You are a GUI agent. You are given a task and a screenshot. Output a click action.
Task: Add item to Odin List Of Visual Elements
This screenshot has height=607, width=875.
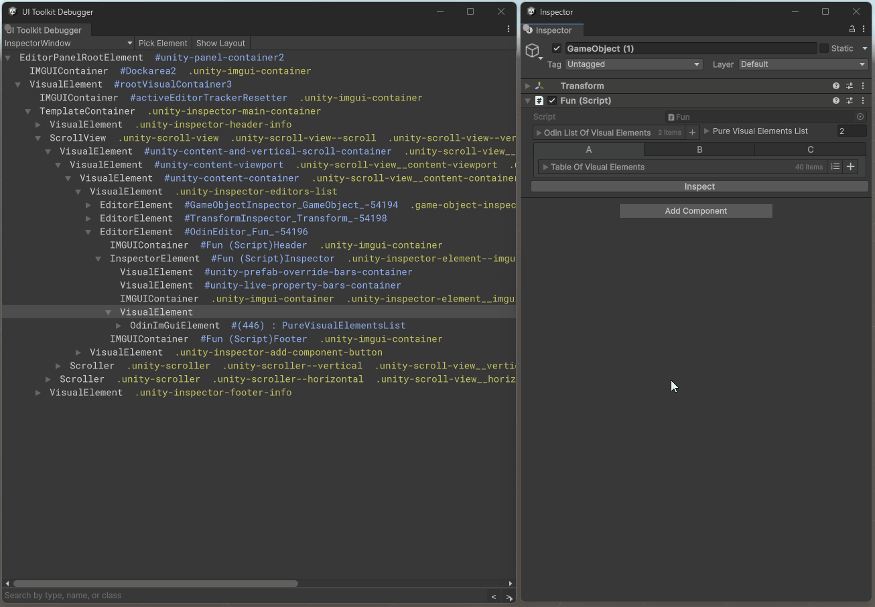pyautogui.click(x=693, y=133)
